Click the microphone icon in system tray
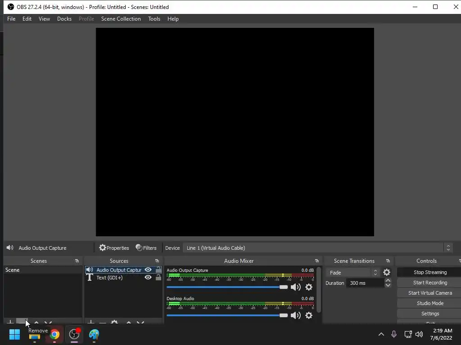 (393, 334)
